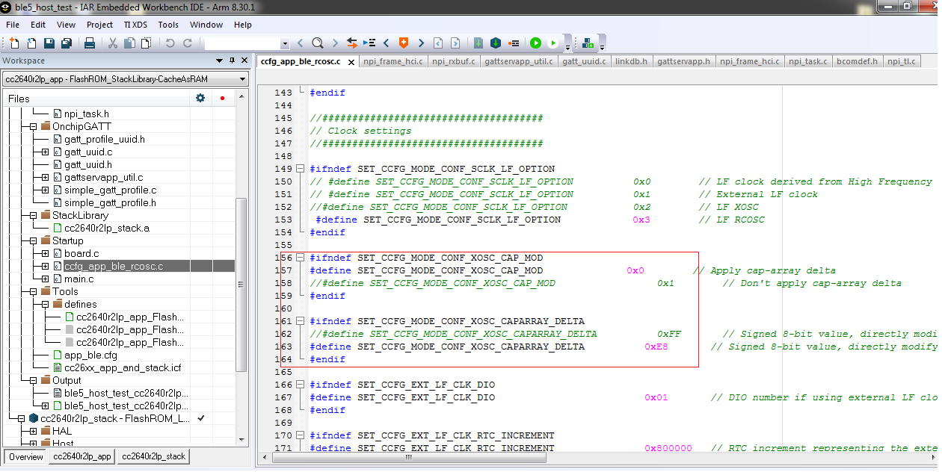Open the Workspace panel menu arrow
The width and height of the screenshot is (942, 472).
(x=219, y=60)
